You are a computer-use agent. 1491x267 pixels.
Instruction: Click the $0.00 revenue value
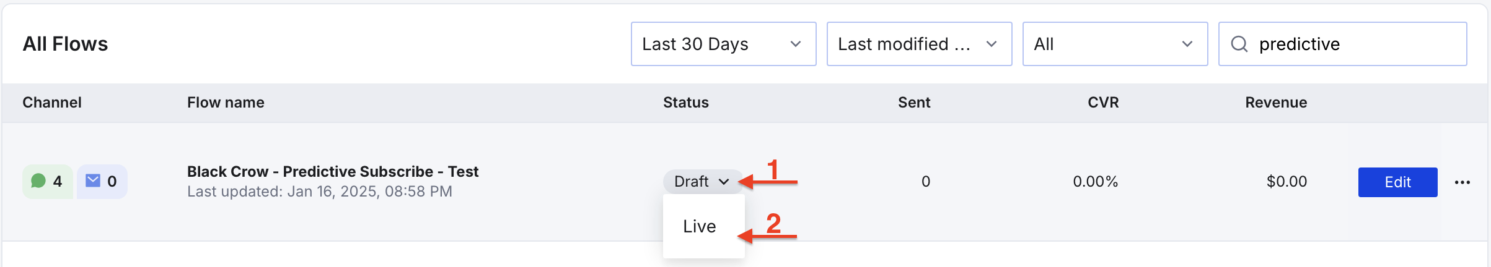click(1286, 182)
